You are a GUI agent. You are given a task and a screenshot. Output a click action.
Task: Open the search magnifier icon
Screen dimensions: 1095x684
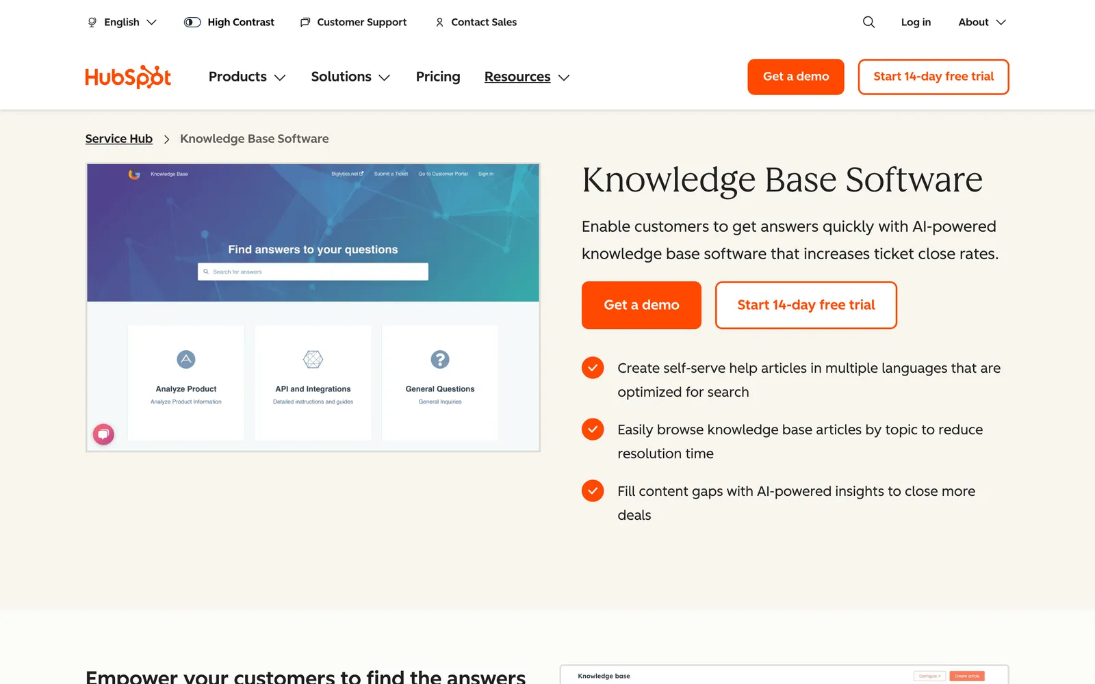point(868,22)
